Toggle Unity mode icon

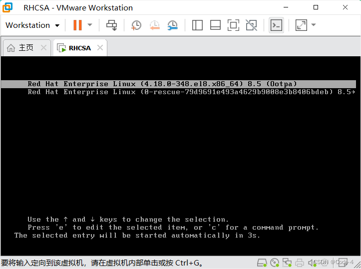click(x=252, y=25)
